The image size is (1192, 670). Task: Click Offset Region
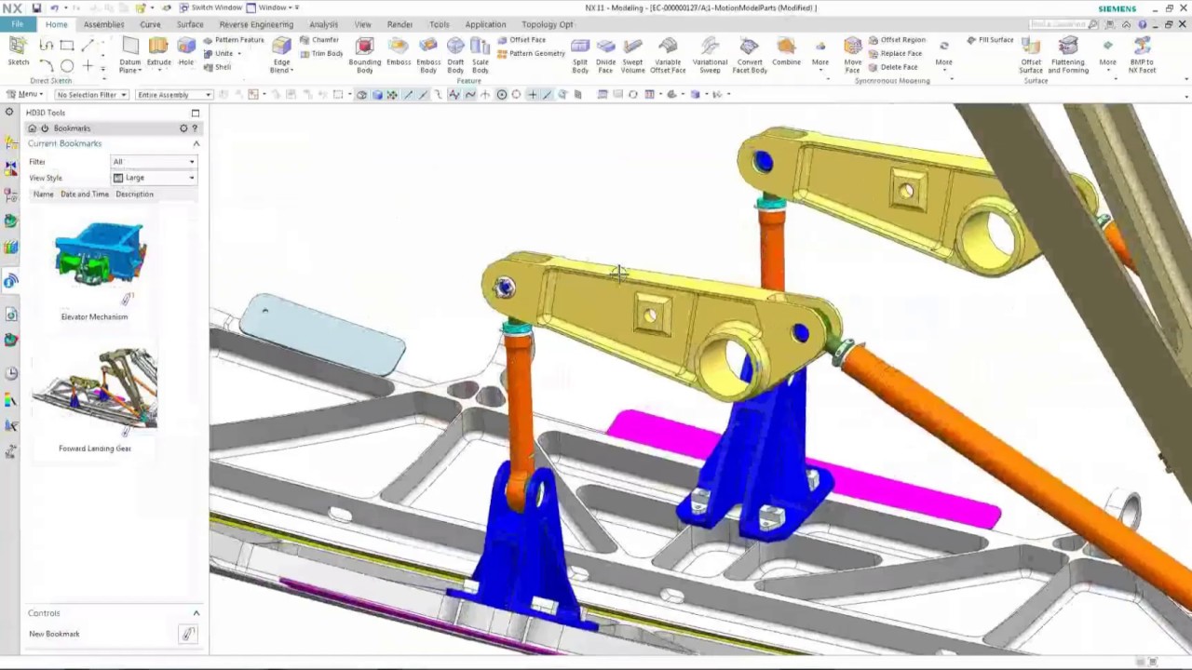[897, 40]
